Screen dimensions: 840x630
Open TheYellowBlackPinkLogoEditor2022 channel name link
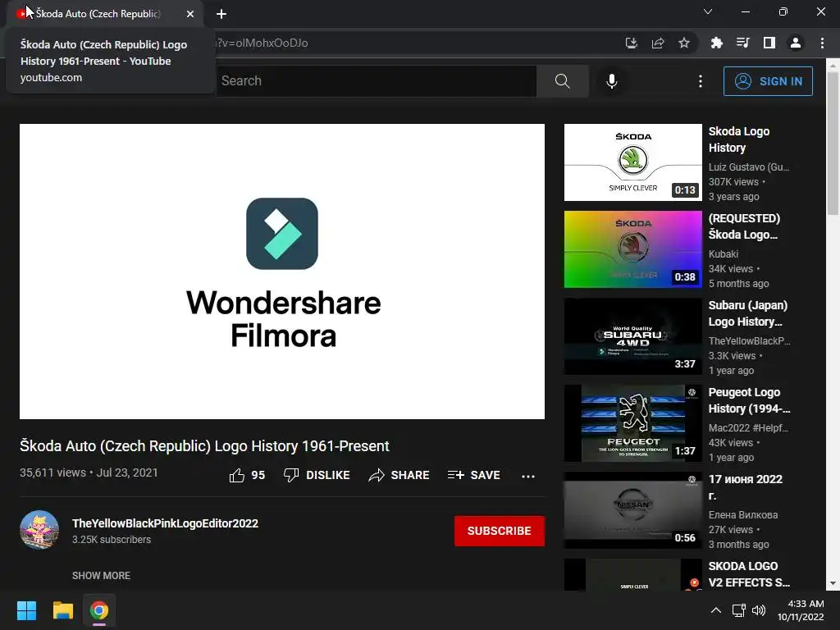tap(165, 523)
